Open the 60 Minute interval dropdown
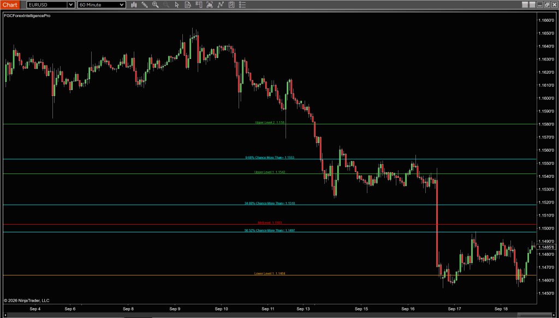559x318 pixels. pos(102,4)
